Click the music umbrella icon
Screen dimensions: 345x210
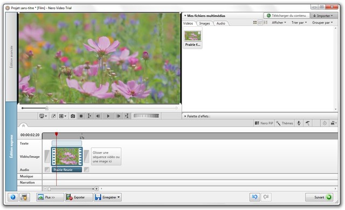(x=308, y=123)
